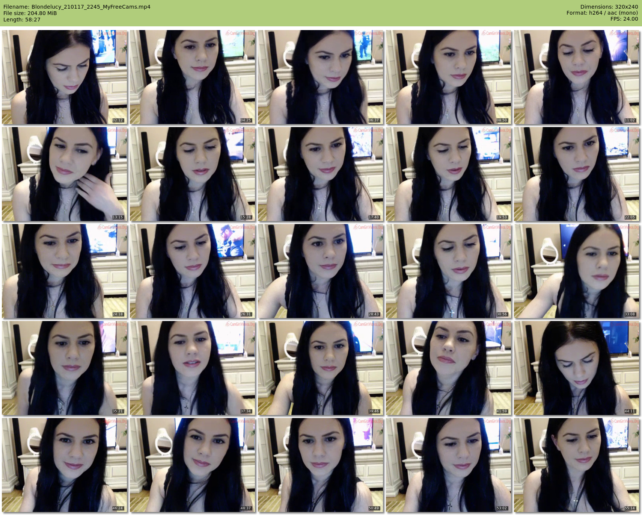Click the Length 58:27 text
Viewport: 642px width, 515px height.
click(x=22, y=20)
